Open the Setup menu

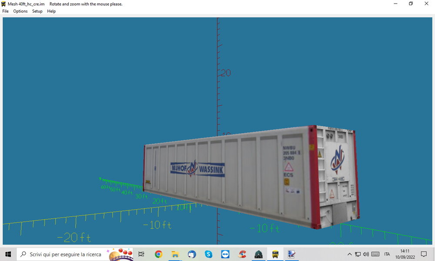(37, 11)
